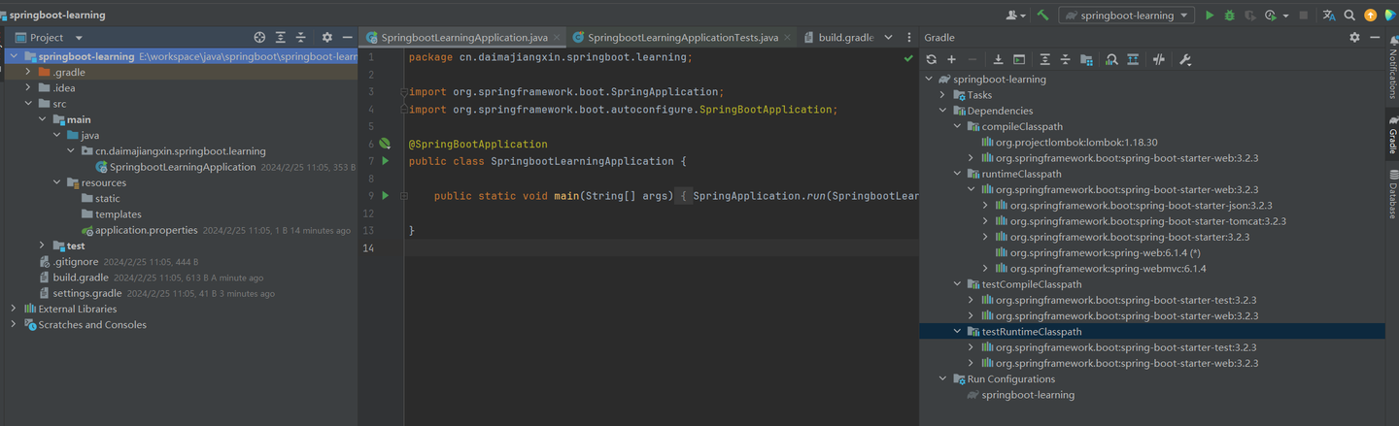Viewport: 1399px width, 426px height.
Task: Click run gutter arrow beside main method
Action: point(385,196)
